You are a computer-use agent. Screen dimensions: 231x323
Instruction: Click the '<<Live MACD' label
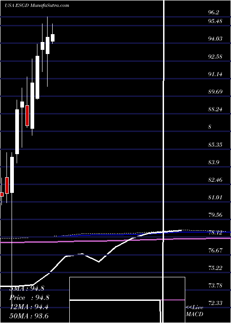[195, 311]
